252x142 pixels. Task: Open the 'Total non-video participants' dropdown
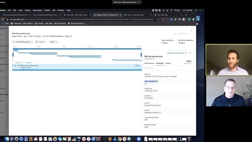[x=127, y=2]
